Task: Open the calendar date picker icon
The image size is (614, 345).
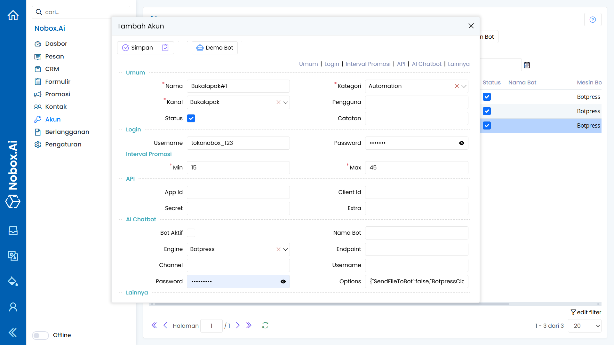Action: click(x=527, y=65)
